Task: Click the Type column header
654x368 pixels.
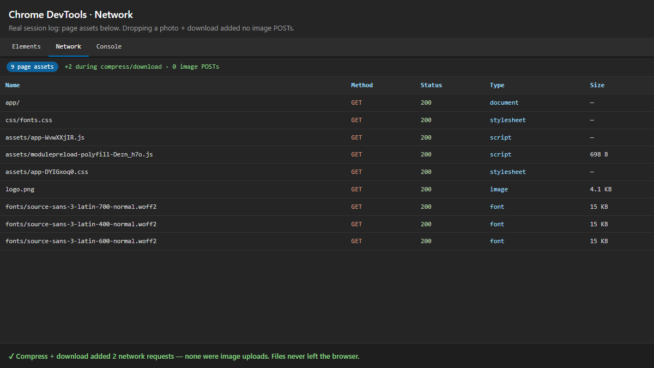Action: tap(497, 85)
